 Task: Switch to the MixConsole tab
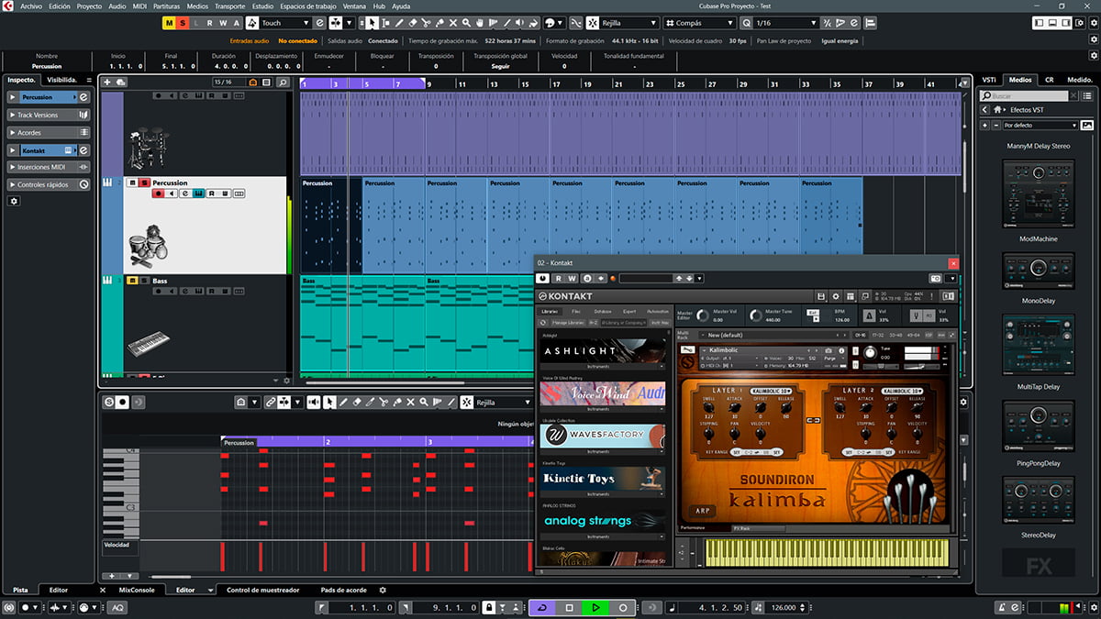[137, 590]
